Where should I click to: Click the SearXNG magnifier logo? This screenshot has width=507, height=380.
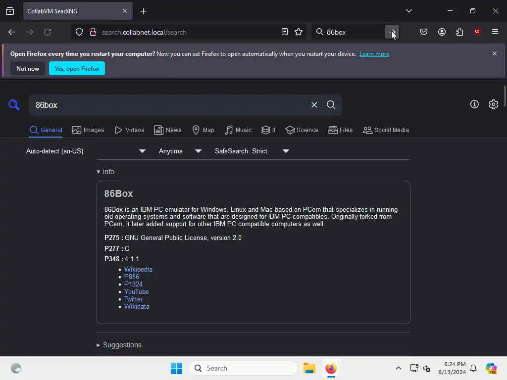tap(14, 105)
